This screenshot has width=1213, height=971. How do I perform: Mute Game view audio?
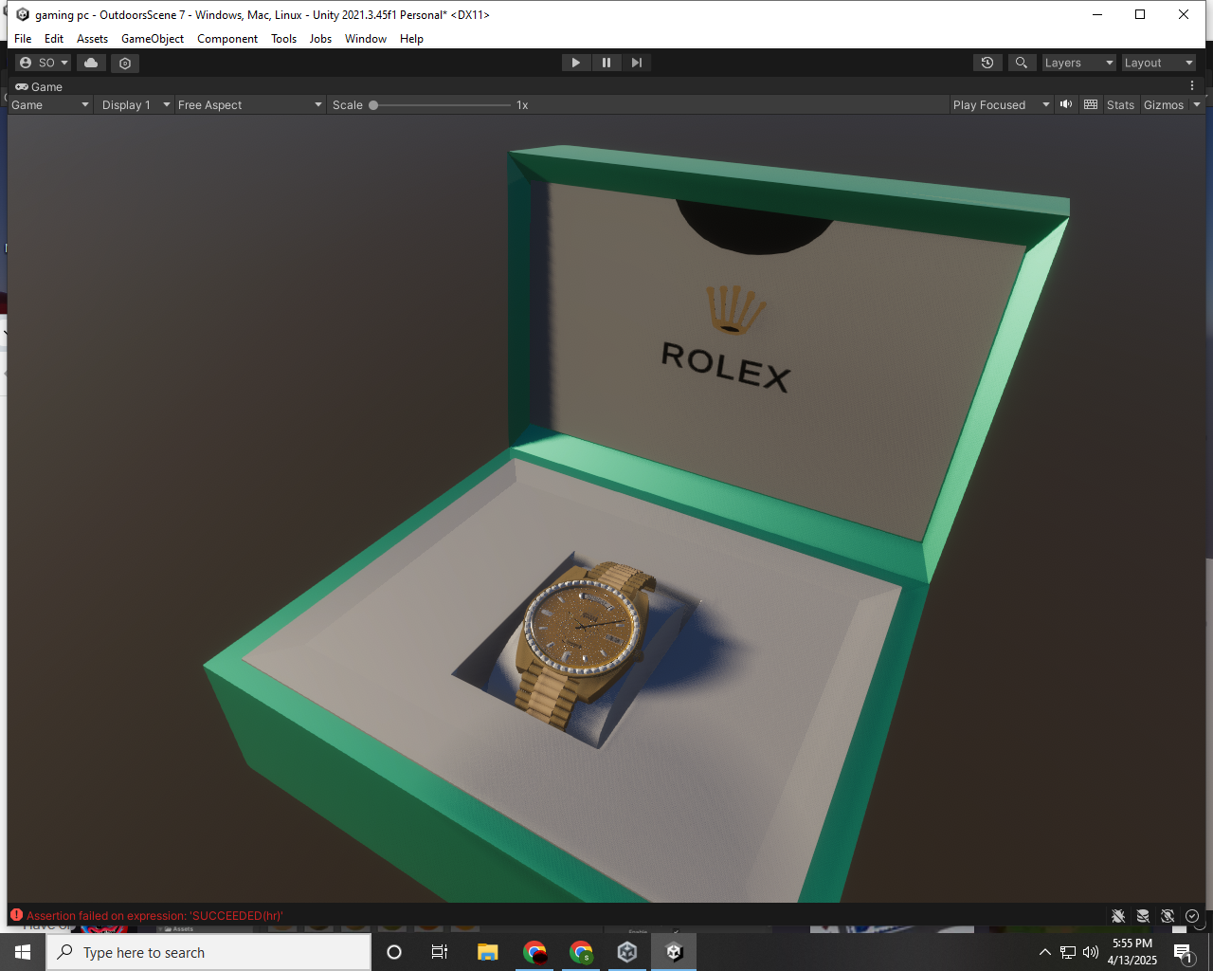[1066, 104]
